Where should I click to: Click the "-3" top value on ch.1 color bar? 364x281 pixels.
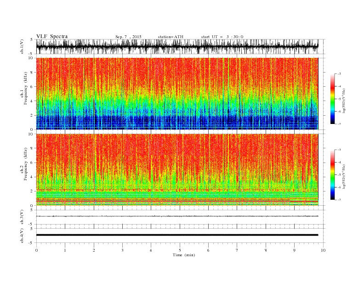pos(339,74)
